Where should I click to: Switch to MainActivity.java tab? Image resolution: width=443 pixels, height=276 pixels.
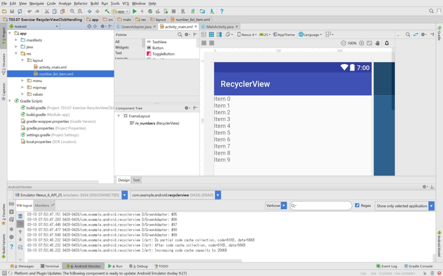(x=219, y=26)
